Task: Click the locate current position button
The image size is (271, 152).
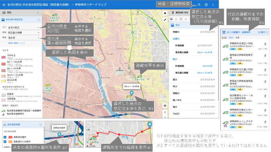Action: point(165,106)
